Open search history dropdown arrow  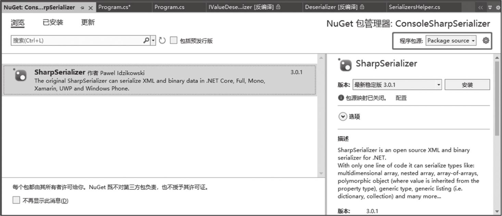click(x=153, y=40)
